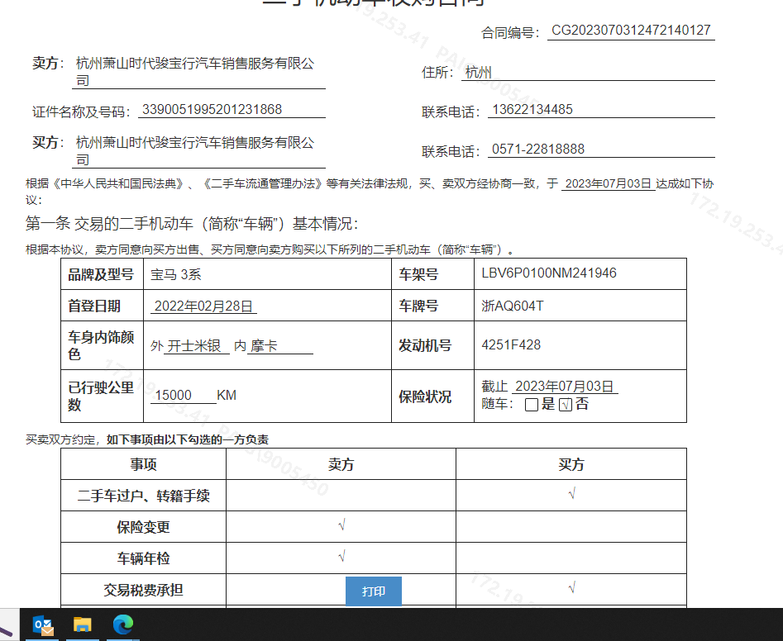Click the brand value 宝马 3系
This screenshot has height=641, width=783.
click(x=176, y=275)
